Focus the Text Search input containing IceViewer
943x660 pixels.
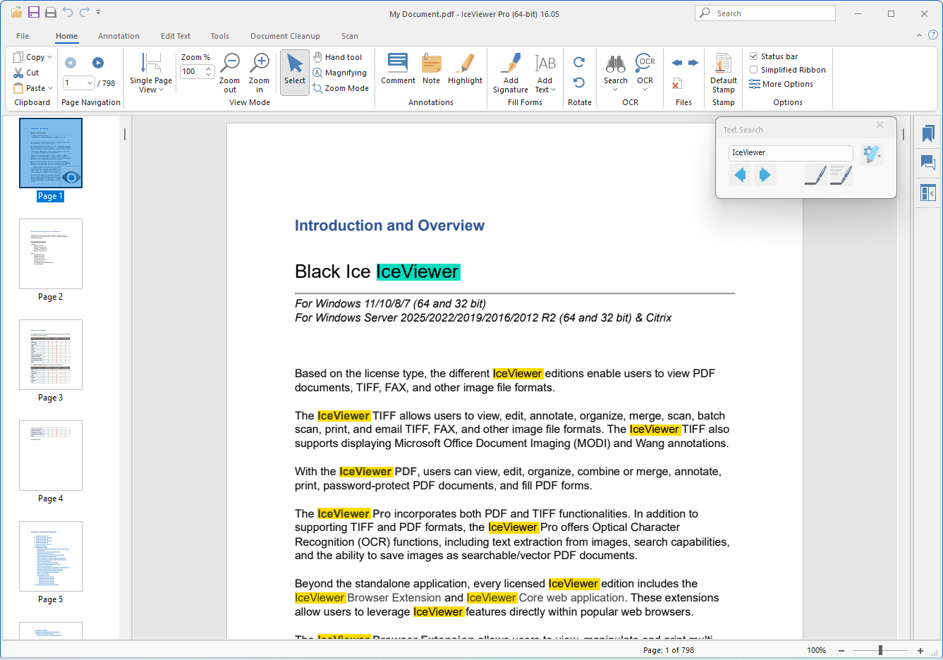tap(791, 152)
